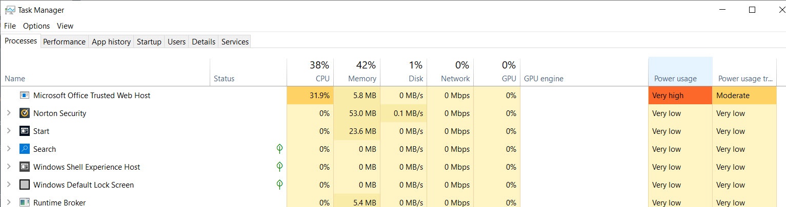Click the Search process magnifier icon
Screen dimensions: 786x207
[x=25, y=149]
